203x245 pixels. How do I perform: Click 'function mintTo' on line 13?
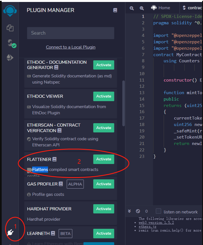[x=183, y=93]
